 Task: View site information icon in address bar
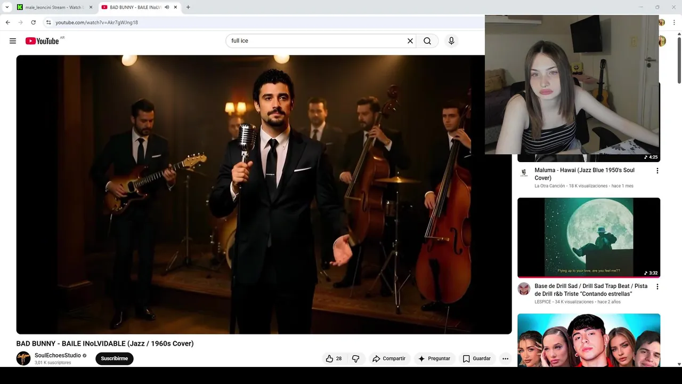(48, 22)
